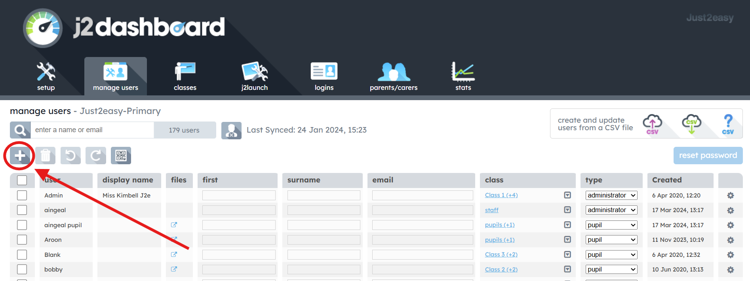The width and height of the screenshot is (750, 281).
Task: Tick the checkbox for aingeal pupil
Action: (x=22, y=225)
